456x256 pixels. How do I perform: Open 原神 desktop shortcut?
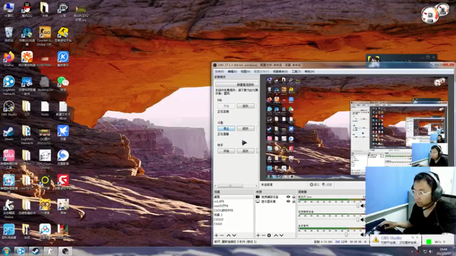(x=63, y=207)
